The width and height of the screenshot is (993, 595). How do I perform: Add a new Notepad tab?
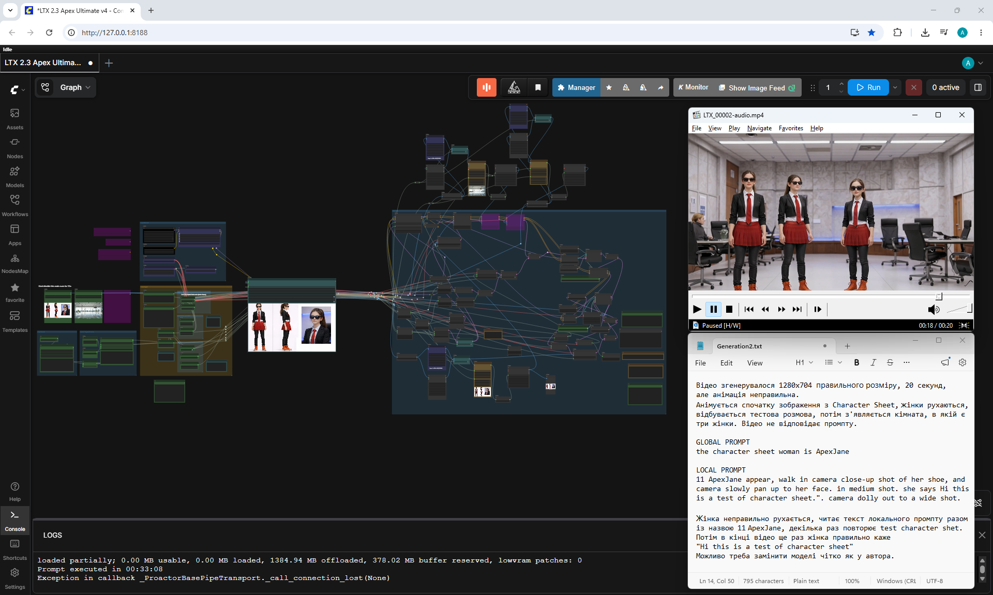click(847, 346)
